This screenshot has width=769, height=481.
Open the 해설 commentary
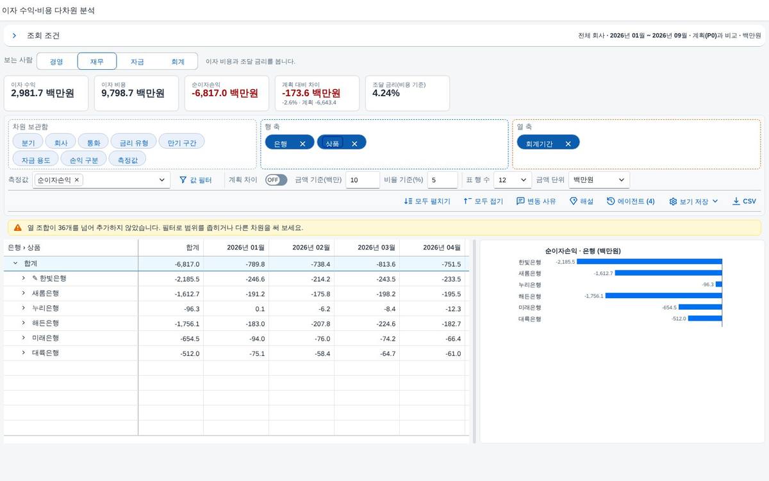point(582,201)
